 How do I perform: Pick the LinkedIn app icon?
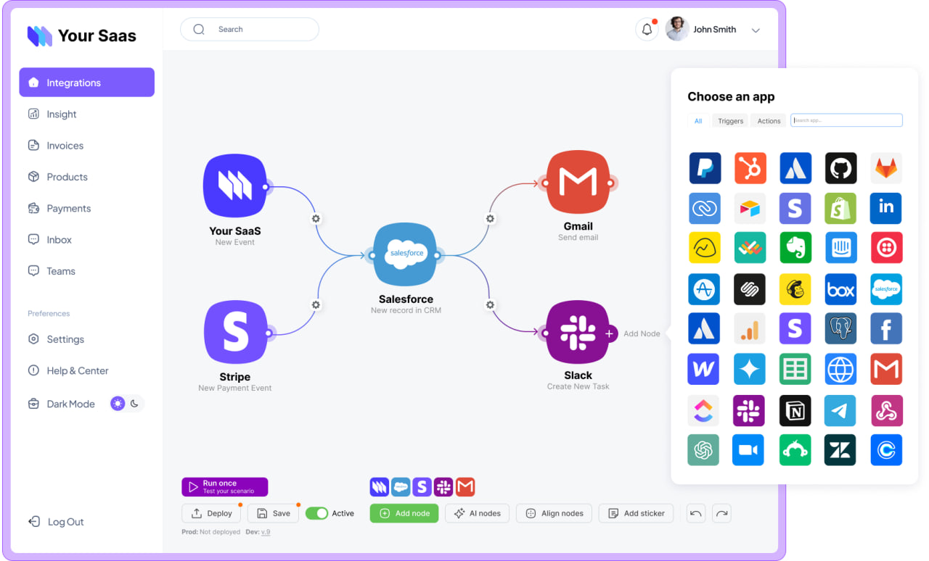click(x=886, y=208)
